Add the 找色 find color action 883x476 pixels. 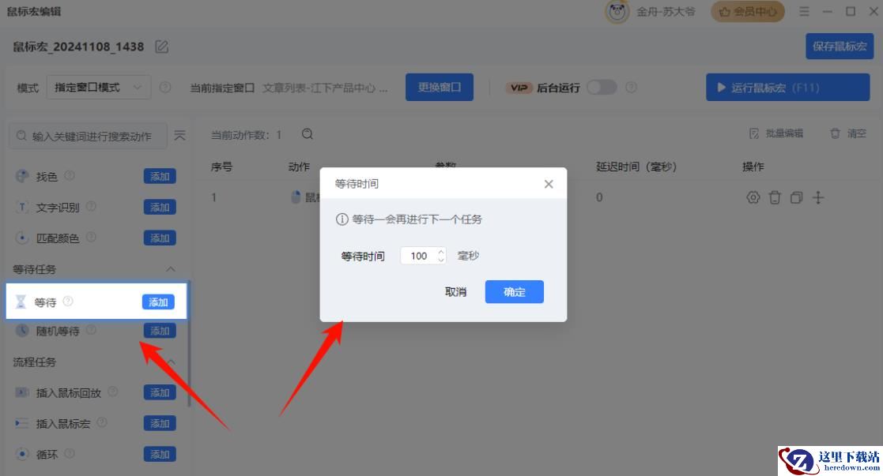160,177
